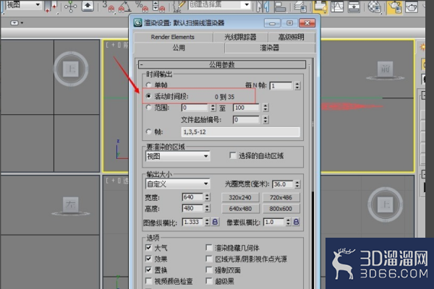Toggle the Angle Snap icon
The image size is (434, 289).
coord(124,6)
